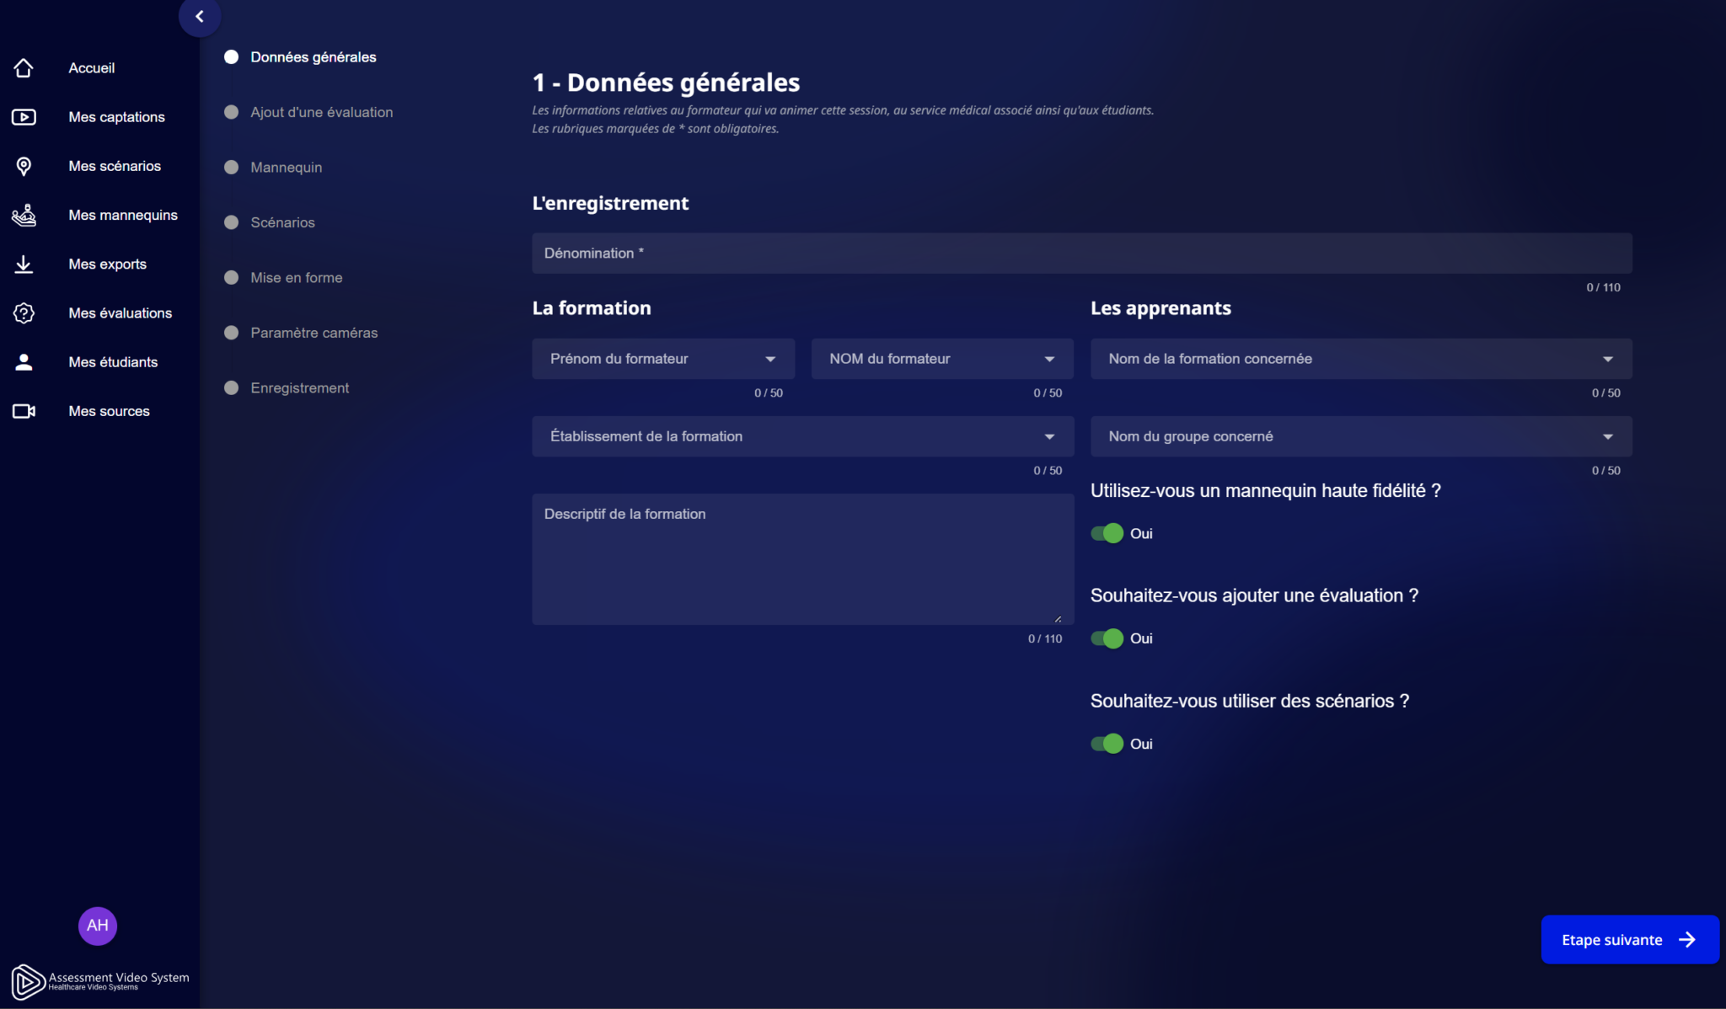Viewport: 1726px width, 1009px height.
Task: Collapse the sidebar with the chevron button
Action: tap(200, 16)
